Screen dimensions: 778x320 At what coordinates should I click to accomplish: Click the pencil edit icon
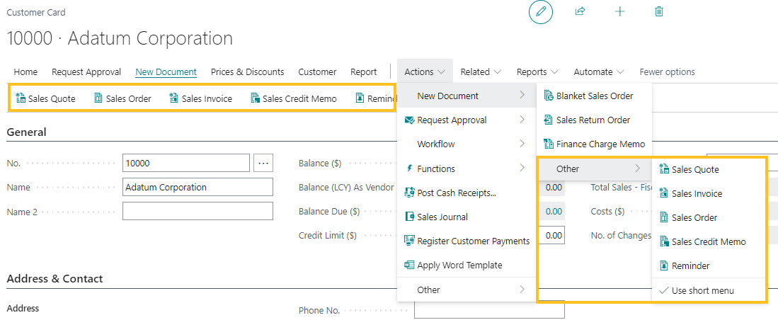[x=541, y=12]
